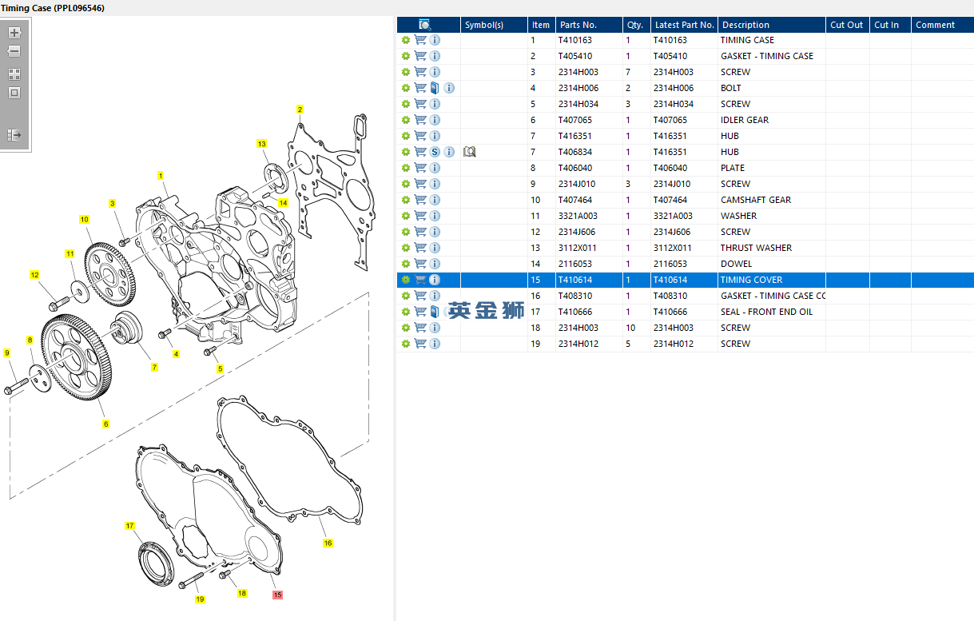Click the four-squares grid view icon
The height and width of the screenshot is (621, 974).
[14, 74]
